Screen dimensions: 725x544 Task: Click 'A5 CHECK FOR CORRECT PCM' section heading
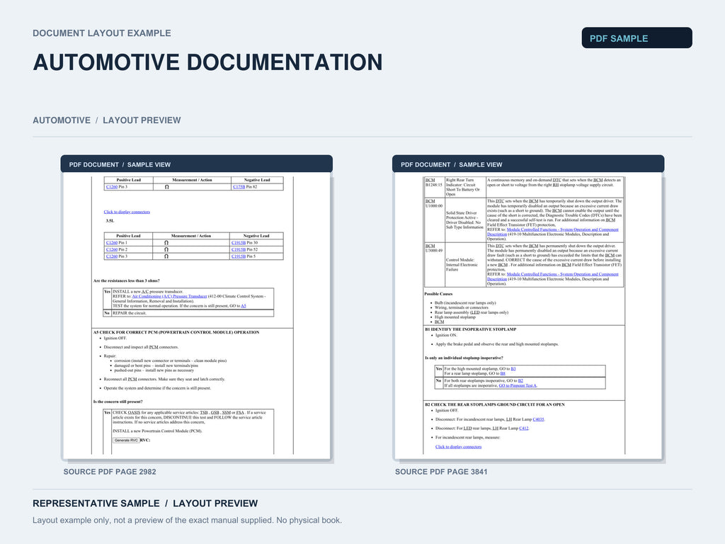coord(176,332)
